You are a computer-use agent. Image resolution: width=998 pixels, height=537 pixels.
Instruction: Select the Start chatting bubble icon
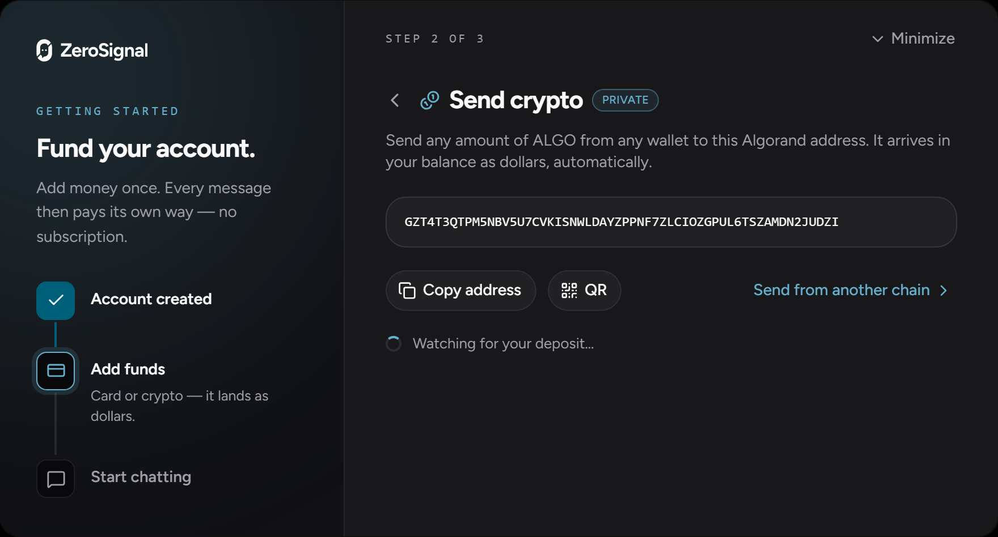pos(56,479)
